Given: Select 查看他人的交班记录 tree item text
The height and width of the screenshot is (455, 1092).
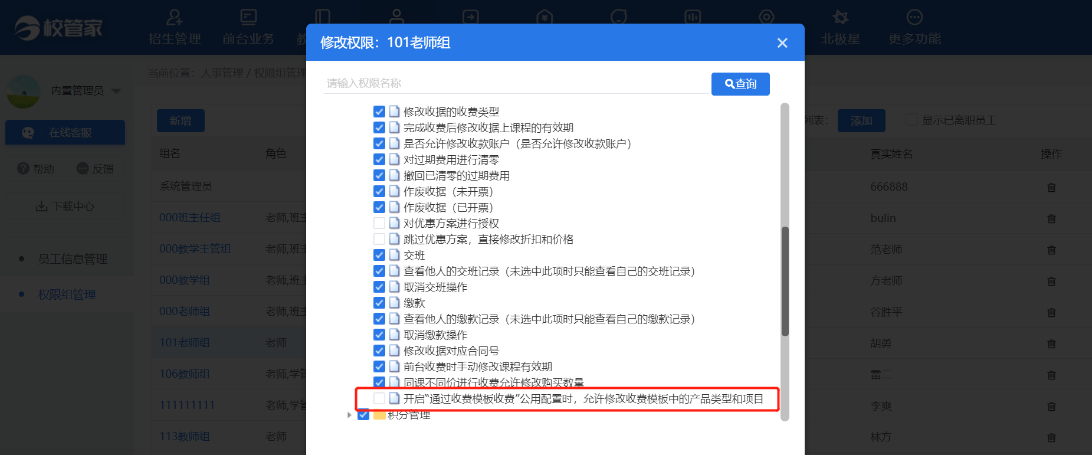Looking at the screenshot, I should (549, 271).
